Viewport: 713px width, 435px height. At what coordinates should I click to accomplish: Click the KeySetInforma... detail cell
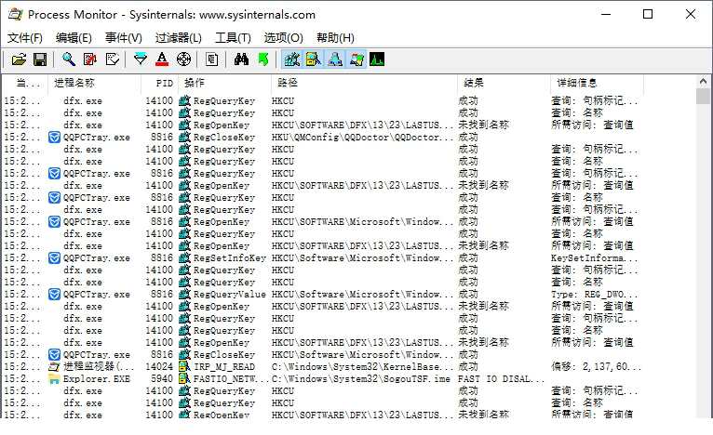(x=594, y=257)
